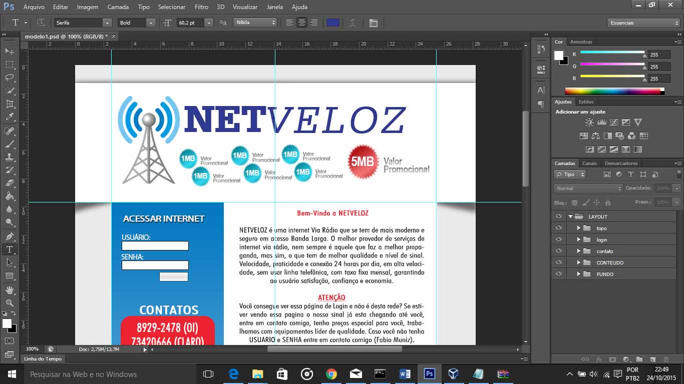Hide the contato layer group

(559, 251)
